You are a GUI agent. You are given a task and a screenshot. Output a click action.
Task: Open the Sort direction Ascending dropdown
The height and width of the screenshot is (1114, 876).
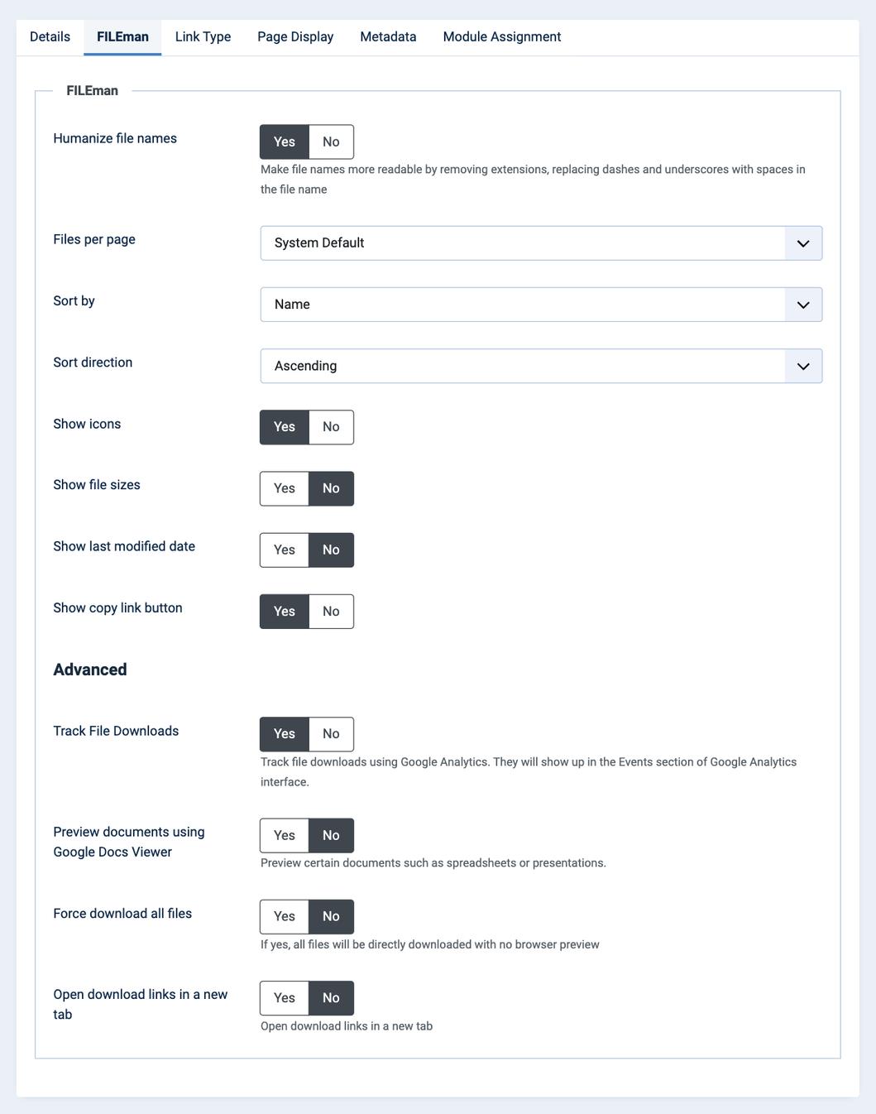[x=541, y=366]
